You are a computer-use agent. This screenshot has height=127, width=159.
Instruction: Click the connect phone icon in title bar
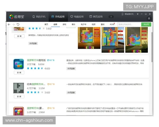click(122, 14)
